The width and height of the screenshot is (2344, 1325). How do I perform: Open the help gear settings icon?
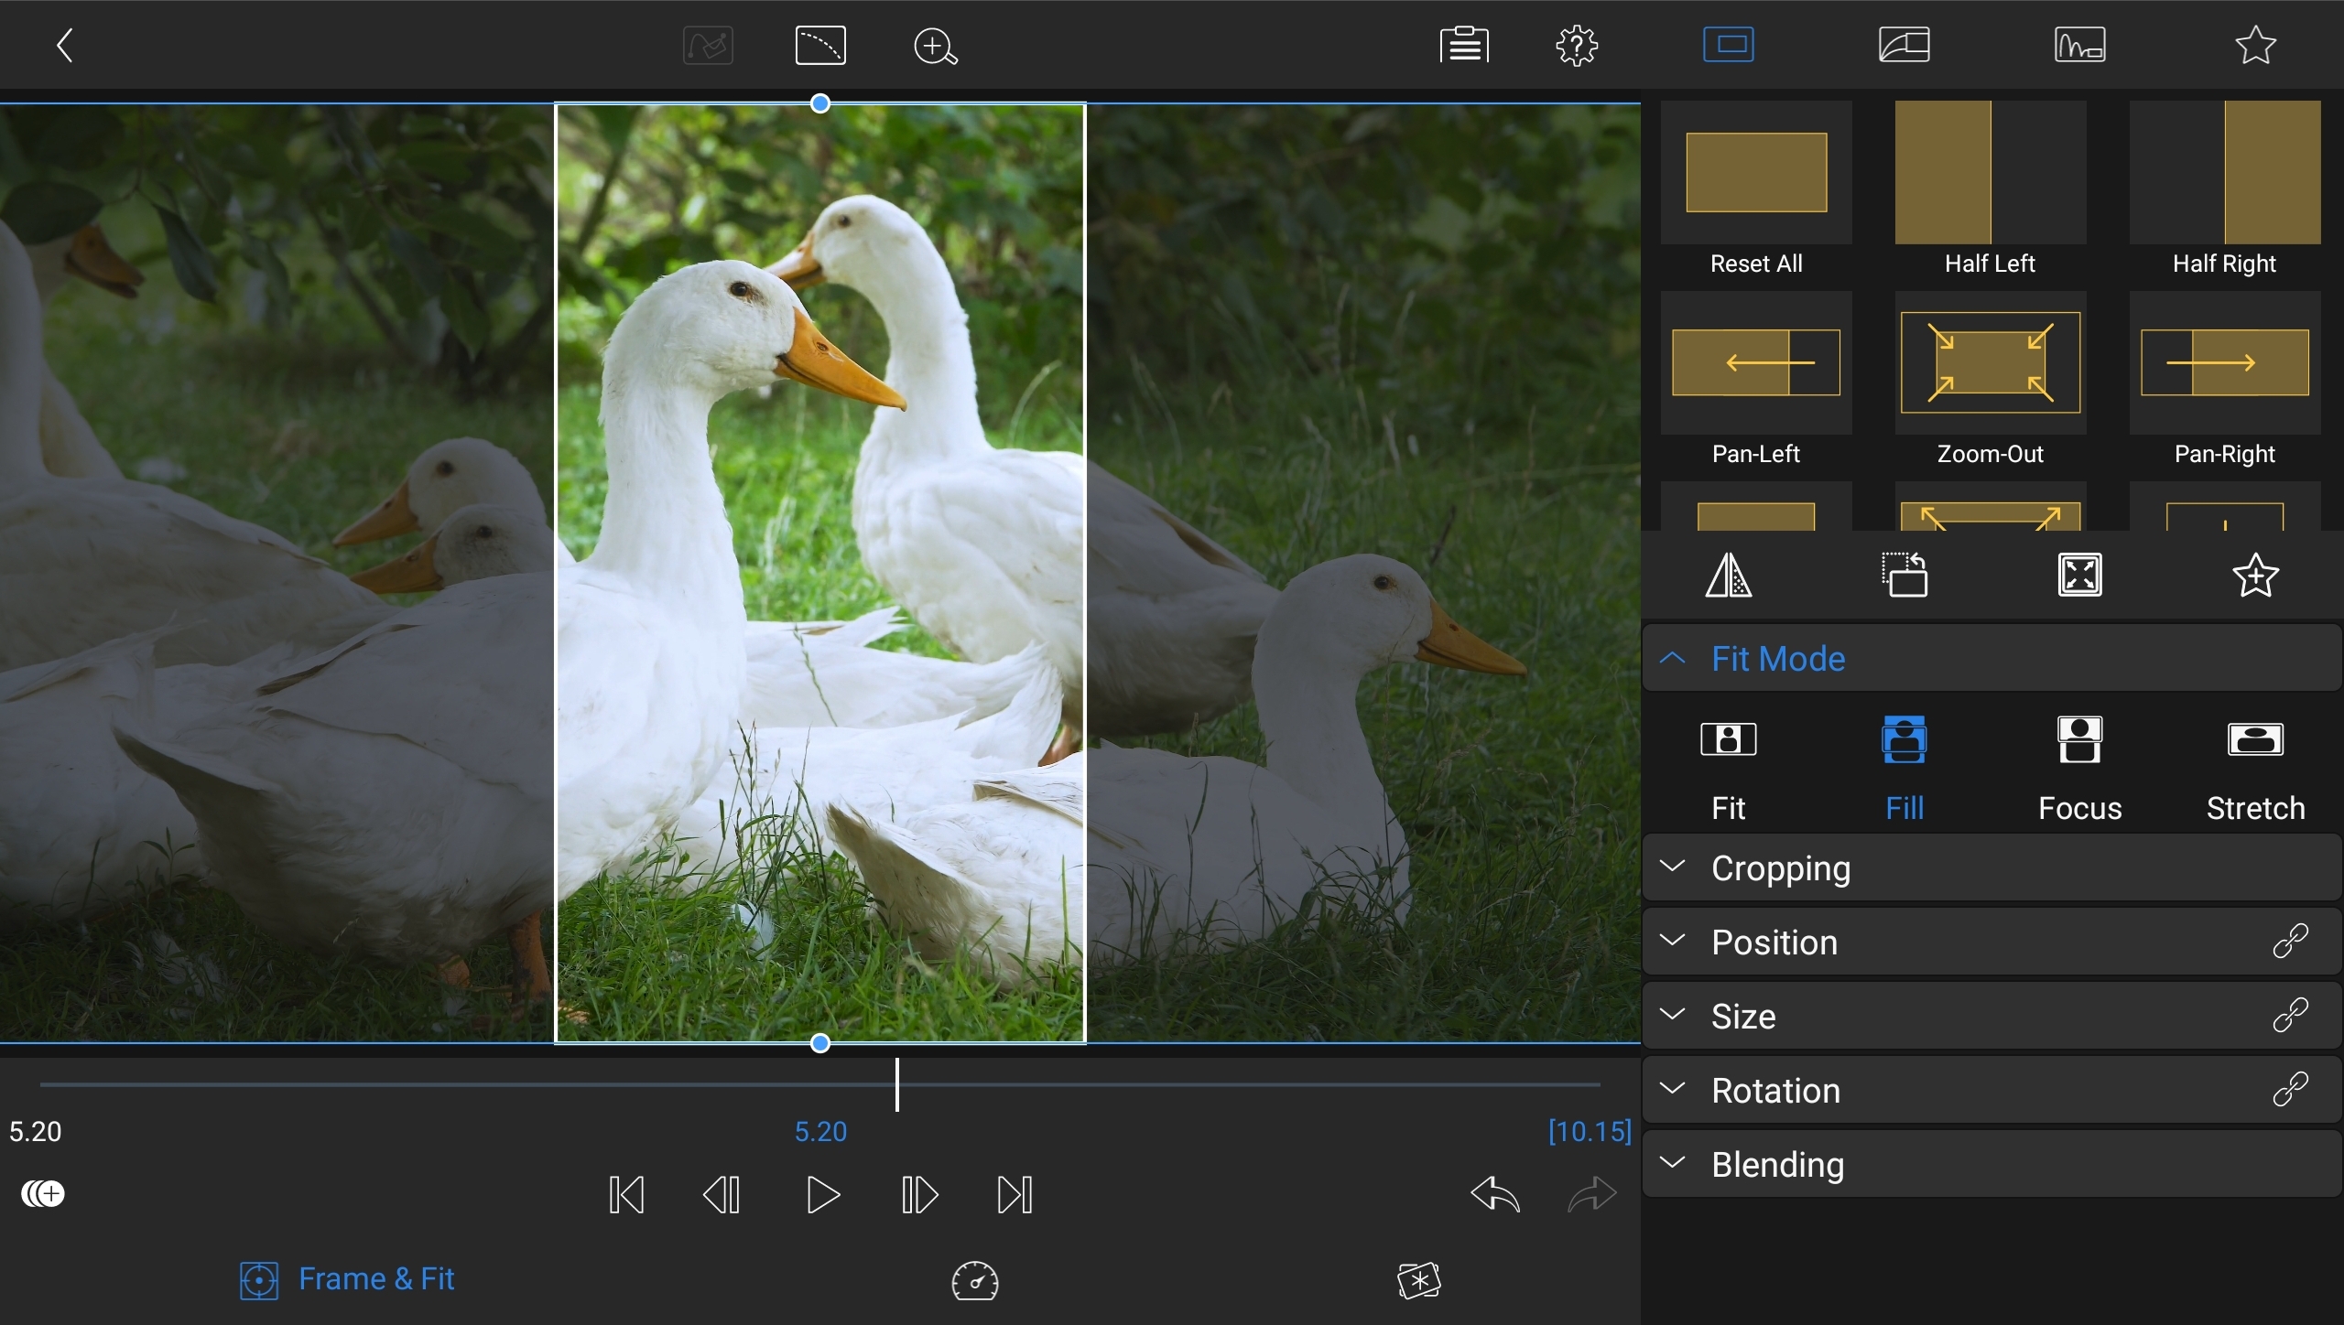(1576, 45)
